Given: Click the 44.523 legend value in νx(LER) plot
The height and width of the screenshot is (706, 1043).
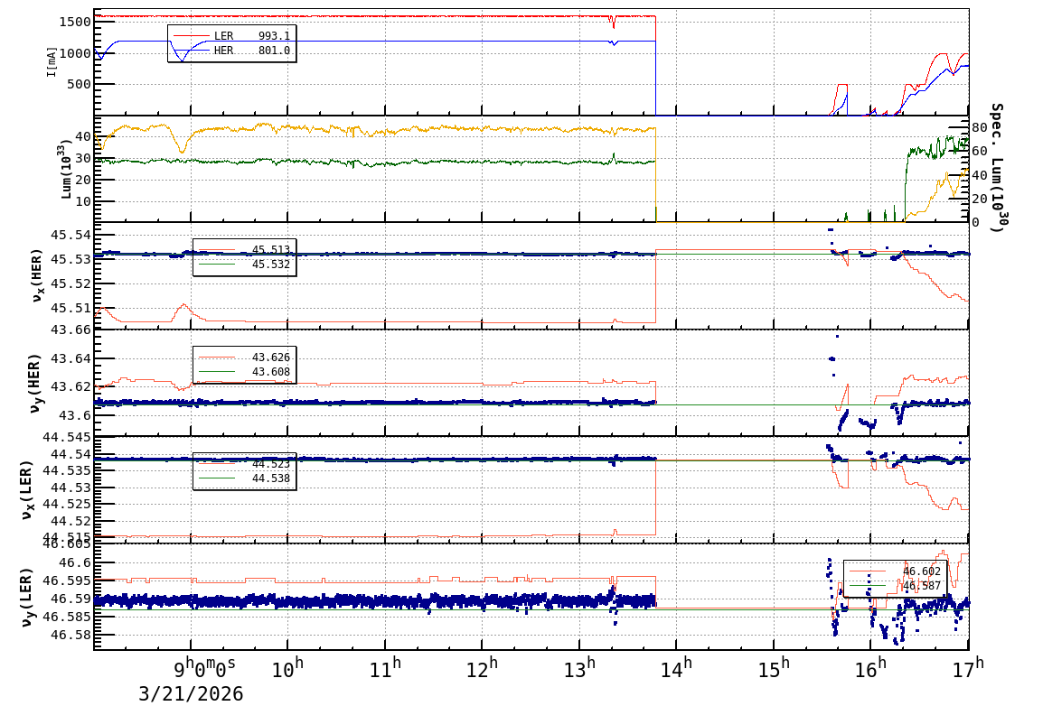Looking at the screenshot, I should click(x=271, y=464).
